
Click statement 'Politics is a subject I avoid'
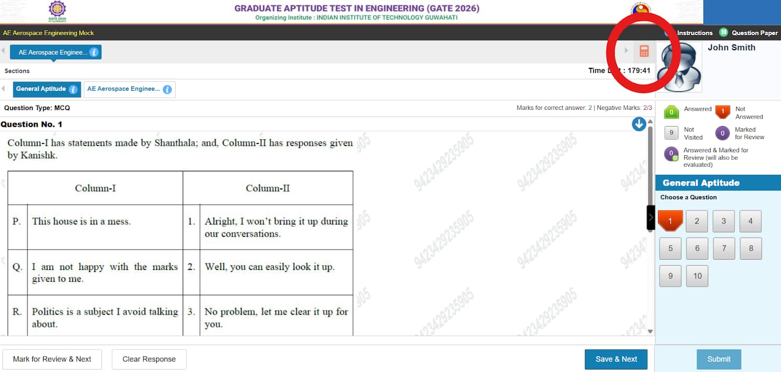point(105,317)
